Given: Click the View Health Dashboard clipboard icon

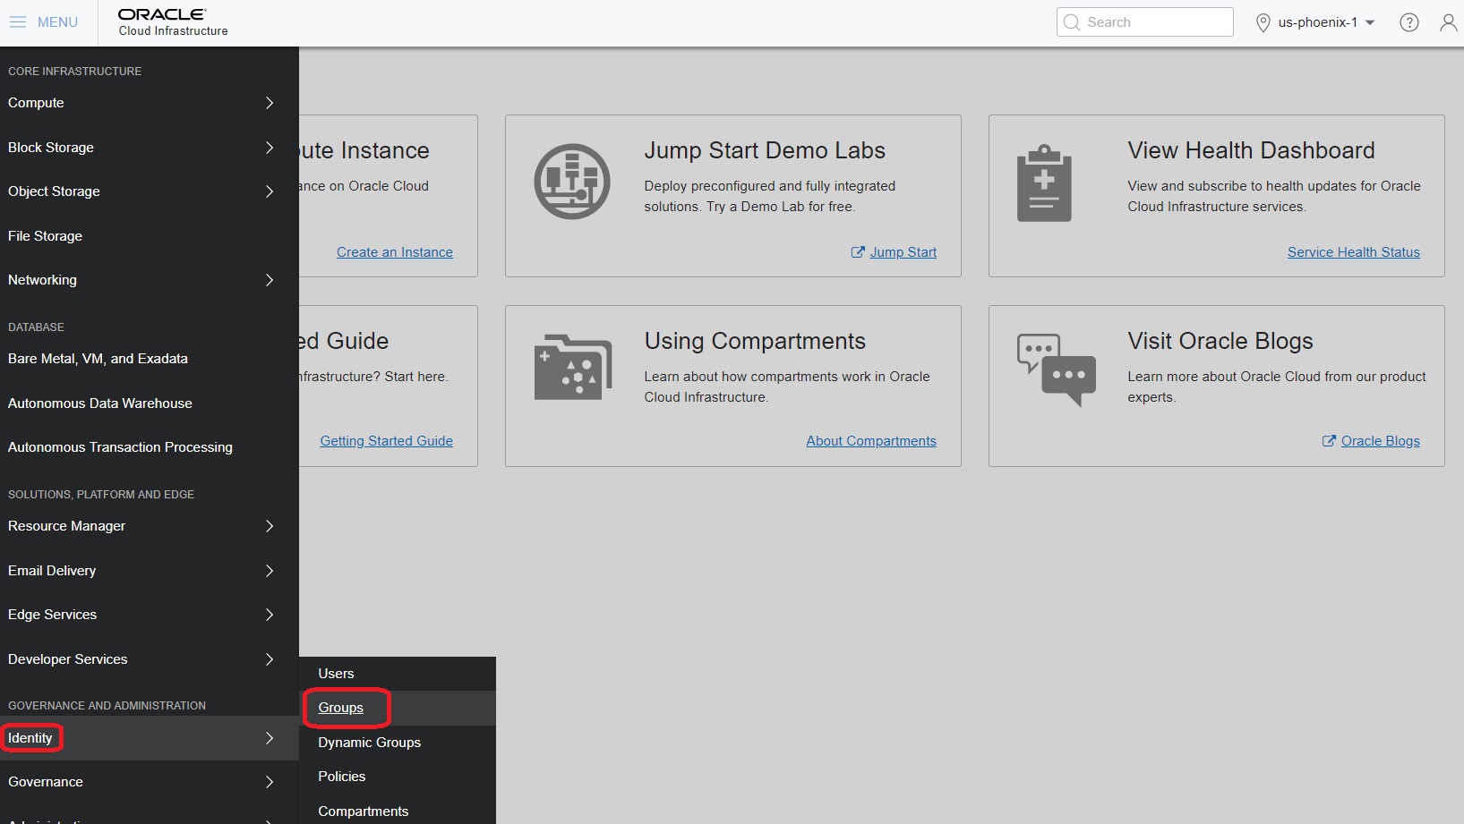Looking at the screenshot, I should [1044, 183].
